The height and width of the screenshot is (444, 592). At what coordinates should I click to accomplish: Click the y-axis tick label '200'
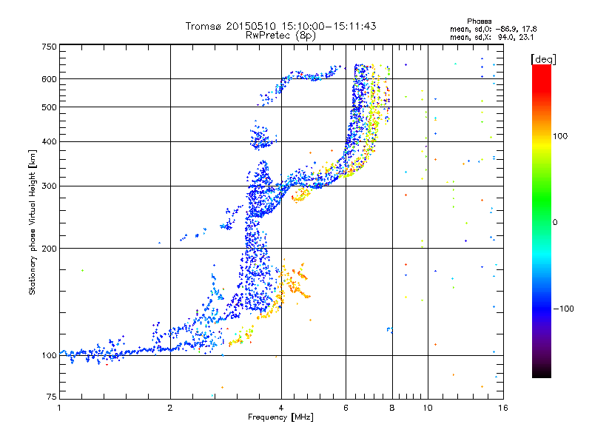(x=49, y=249)
